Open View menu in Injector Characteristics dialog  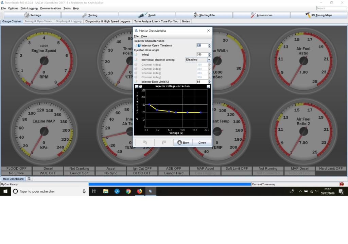144,36
